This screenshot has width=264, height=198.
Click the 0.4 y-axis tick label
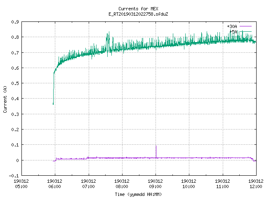tap(15, 99)
